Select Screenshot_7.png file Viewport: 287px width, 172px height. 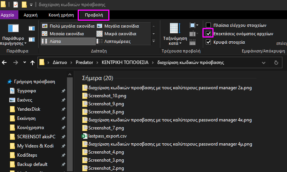[x=103, y=128]
